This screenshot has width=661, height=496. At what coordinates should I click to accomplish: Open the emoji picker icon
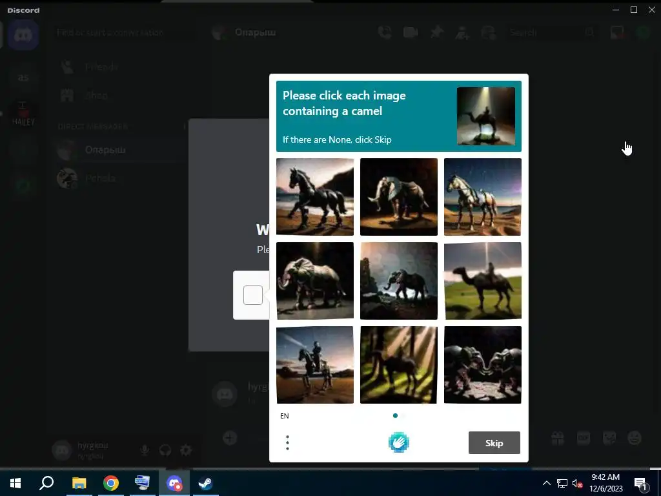point(635,438)
